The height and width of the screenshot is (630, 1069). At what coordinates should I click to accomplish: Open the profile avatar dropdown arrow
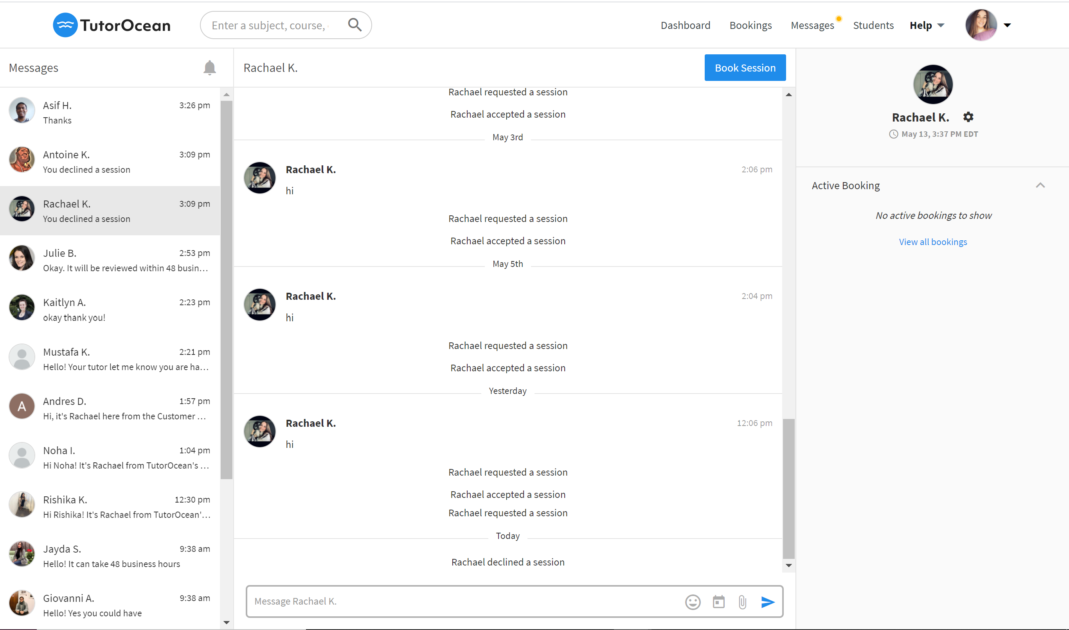click(x=1007, y=25)
